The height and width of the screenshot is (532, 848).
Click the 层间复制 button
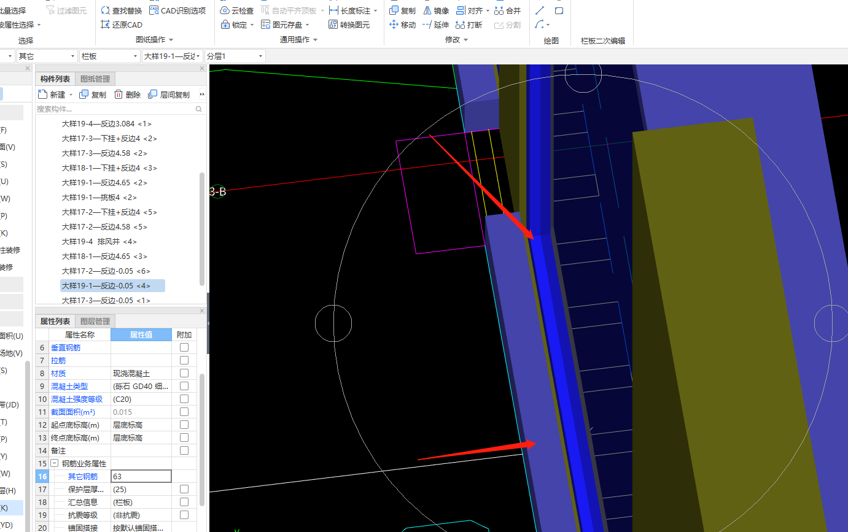coord(169,94)
